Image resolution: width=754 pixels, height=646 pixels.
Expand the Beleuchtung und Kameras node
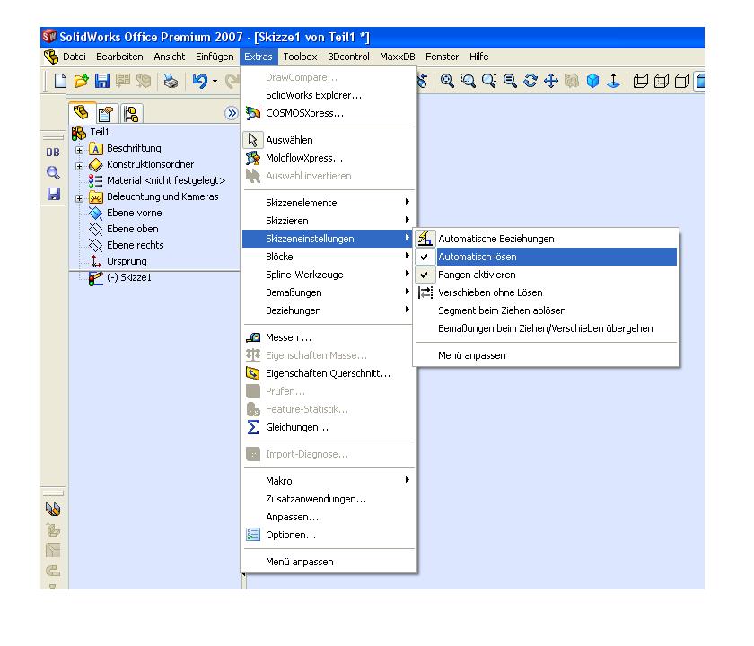(79, 198)
